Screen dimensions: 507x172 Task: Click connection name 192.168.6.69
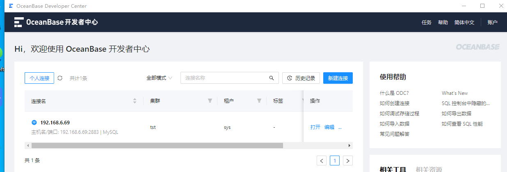coord(55,122)
